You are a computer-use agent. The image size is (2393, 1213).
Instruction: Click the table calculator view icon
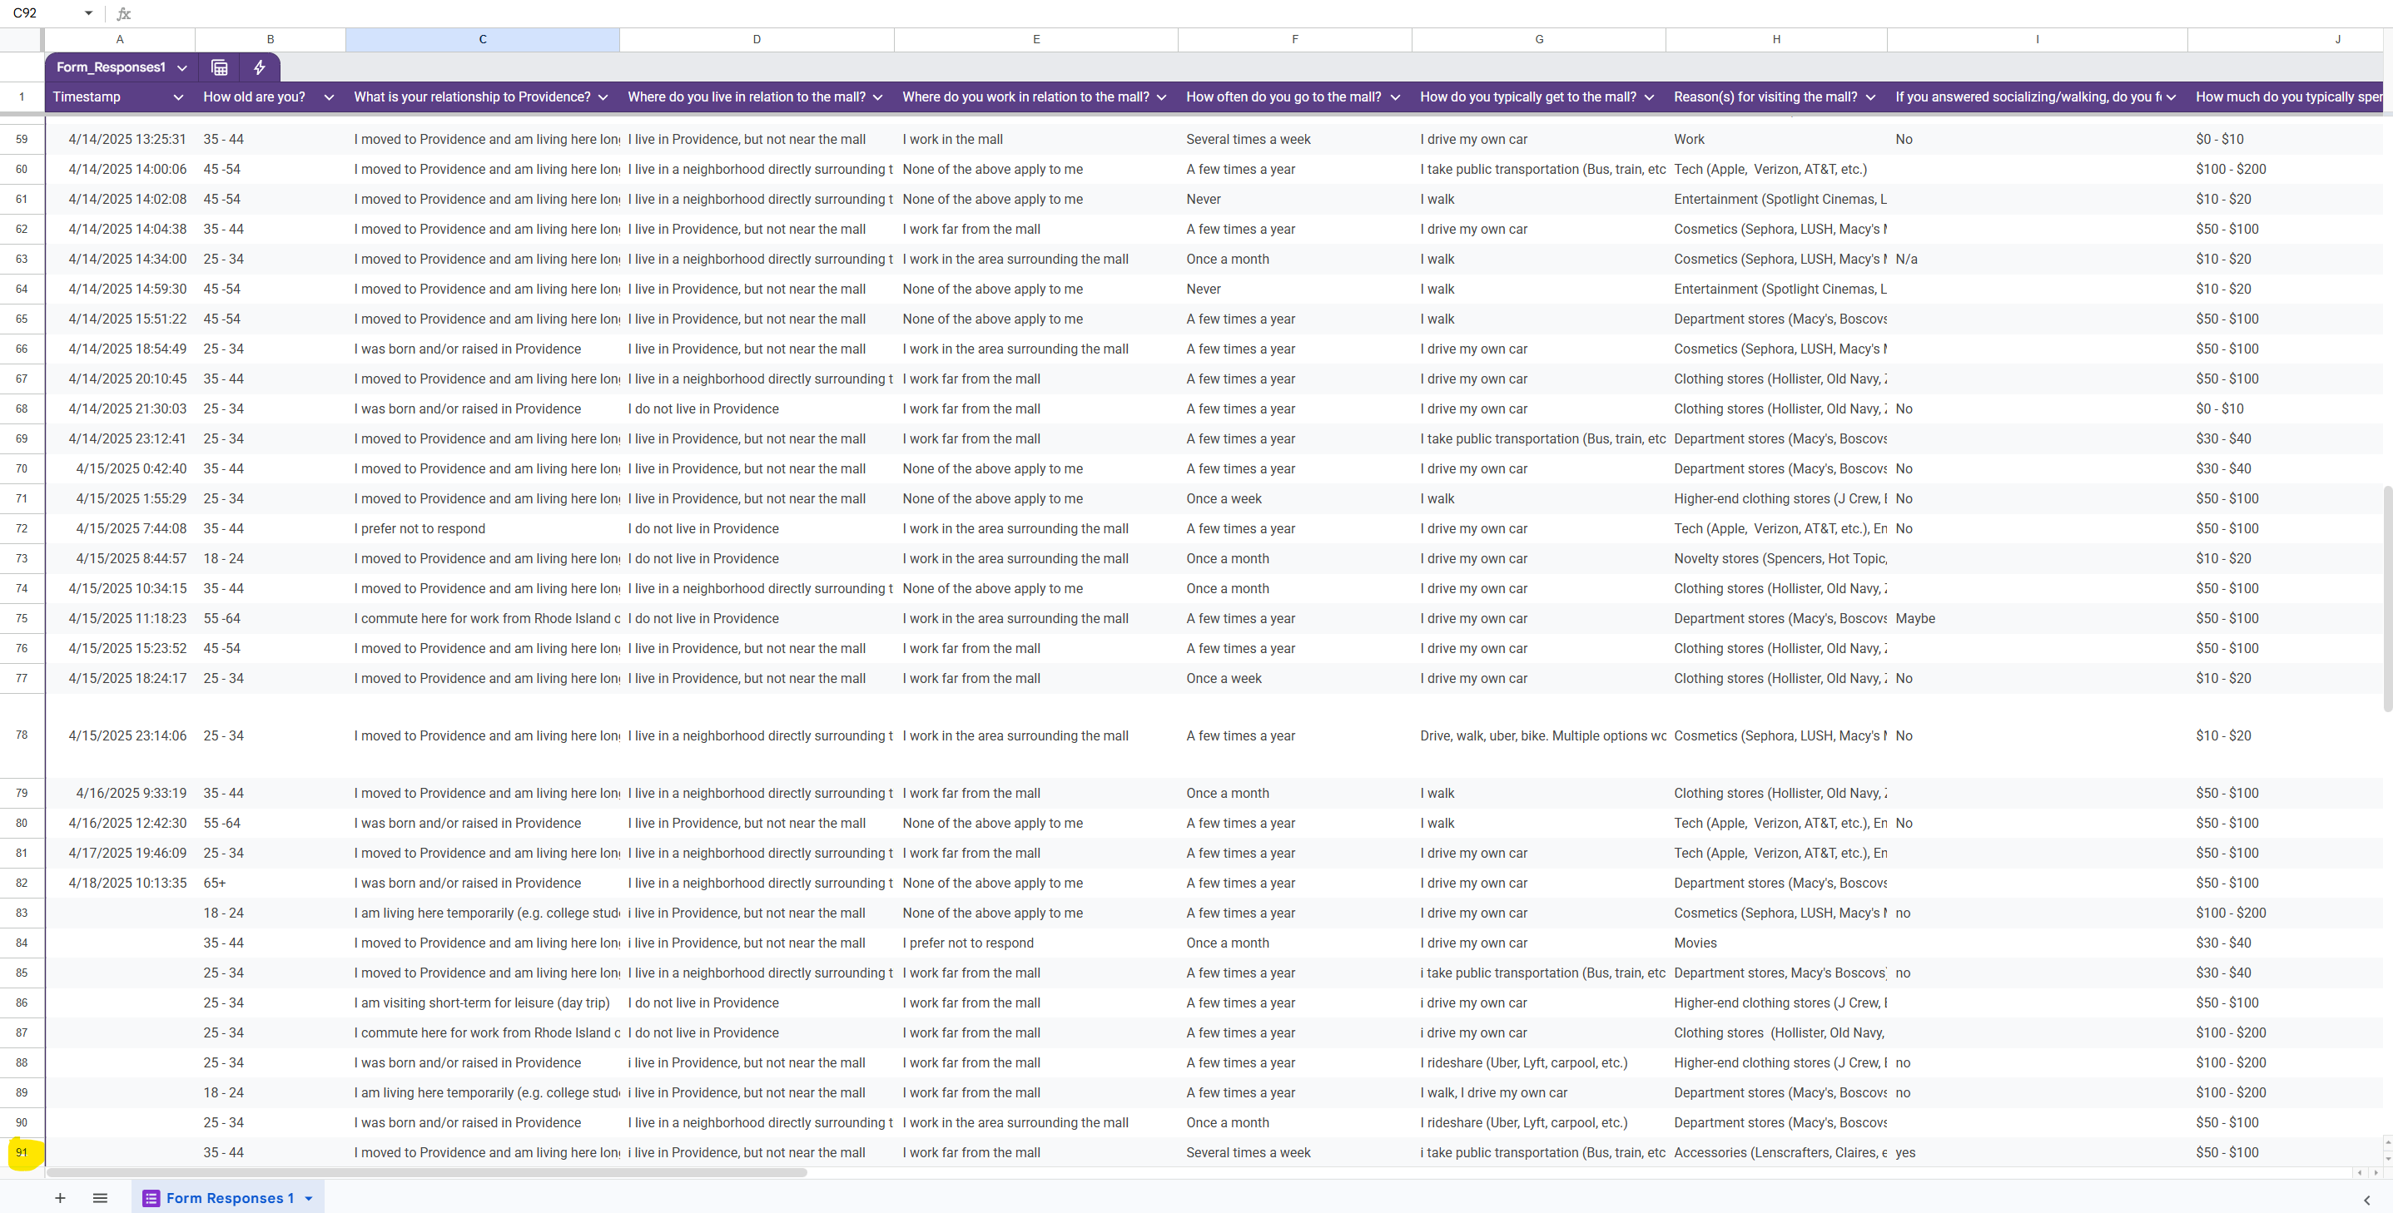[219, 67]
